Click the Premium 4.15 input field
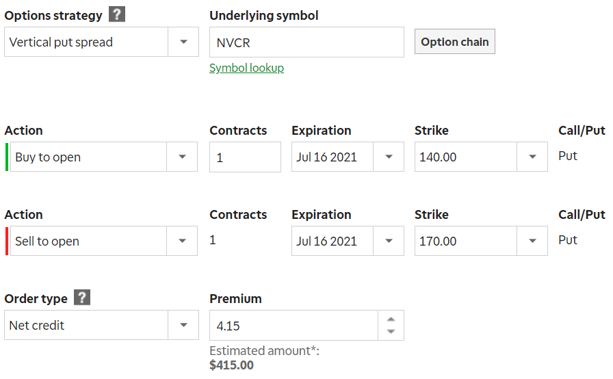The height and width of the screenshot is (379, 613). pos(294,326)
